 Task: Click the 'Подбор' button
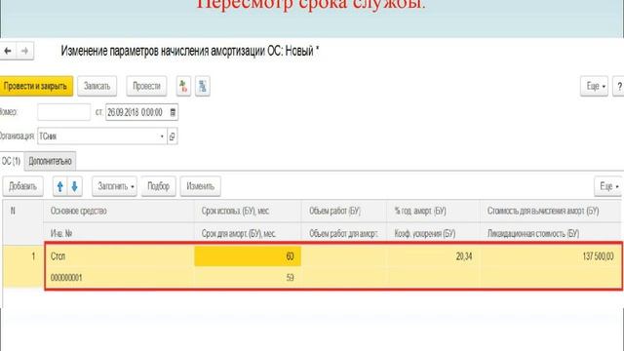coord(158,186)
